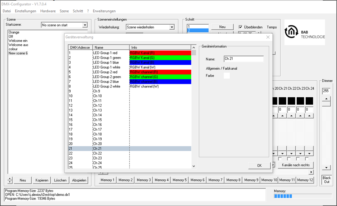The width and height of the screenshot is (337, 206).
Task: Select row LED Group 1 green
Action: point(129,58)
